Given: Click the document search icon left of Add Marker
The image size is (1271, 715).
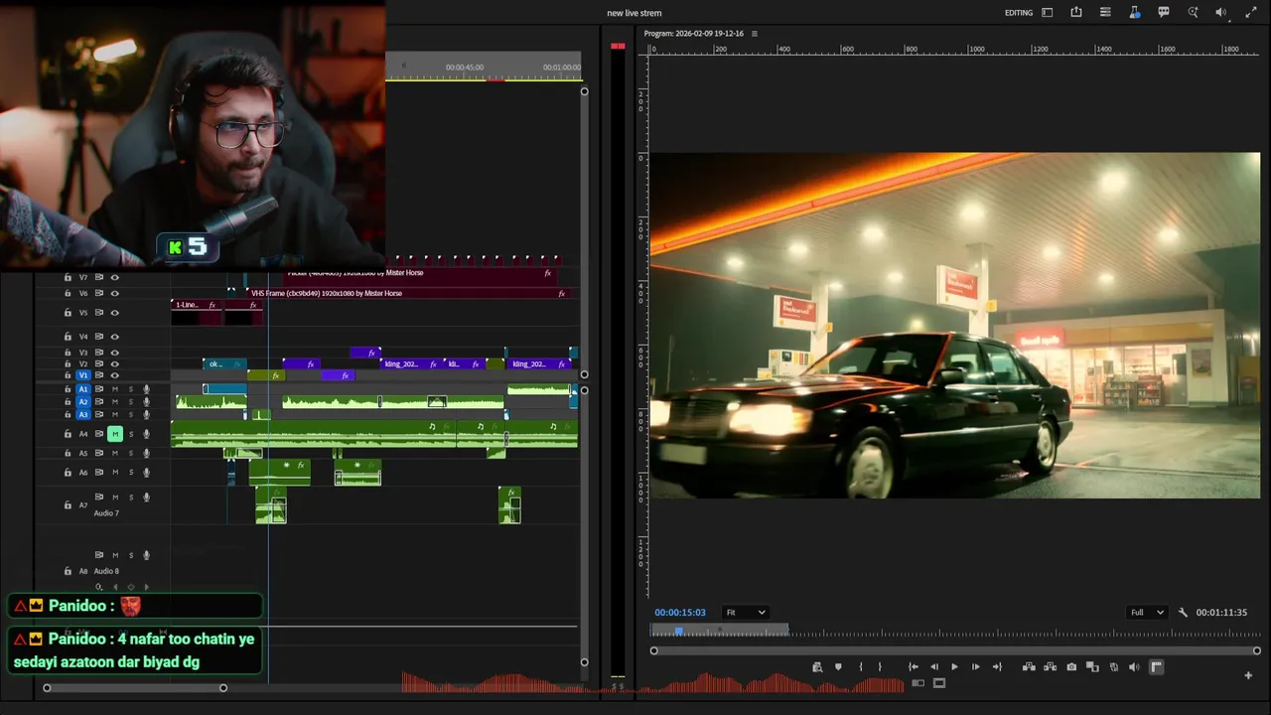Looking at the screenshot, I should click(x=817, y=667).
